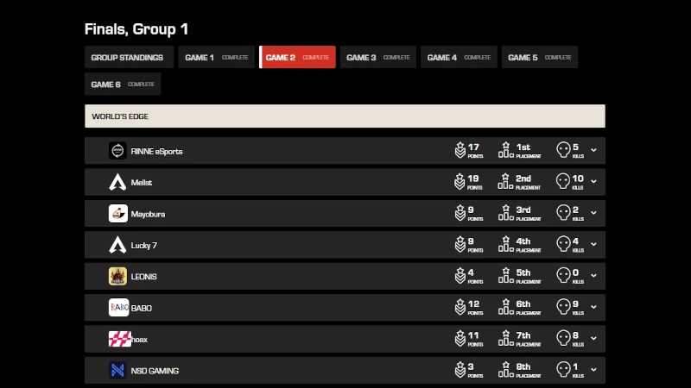This screenshot has width=691, height=388.
Task: Expand BABO row chevron
Action: (593, 307)
